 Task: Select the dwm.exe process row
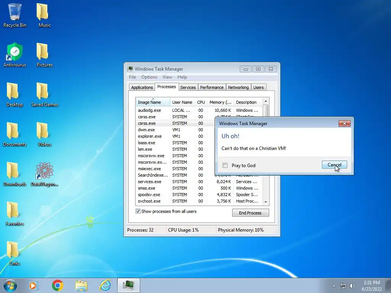176,130
